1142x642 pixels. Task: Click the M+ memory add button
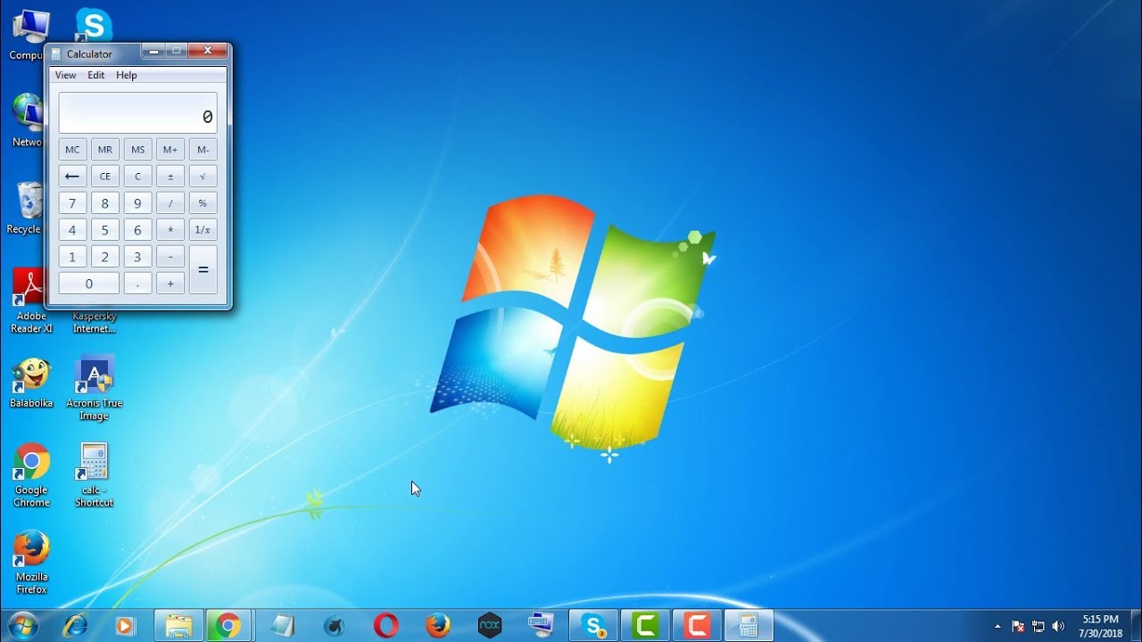[x=170, y=150]
